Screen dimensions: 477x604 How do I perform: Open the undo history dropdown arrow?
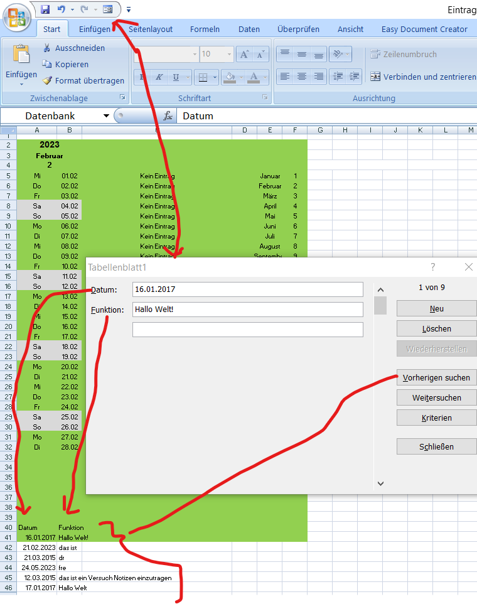tap(72, 9)
